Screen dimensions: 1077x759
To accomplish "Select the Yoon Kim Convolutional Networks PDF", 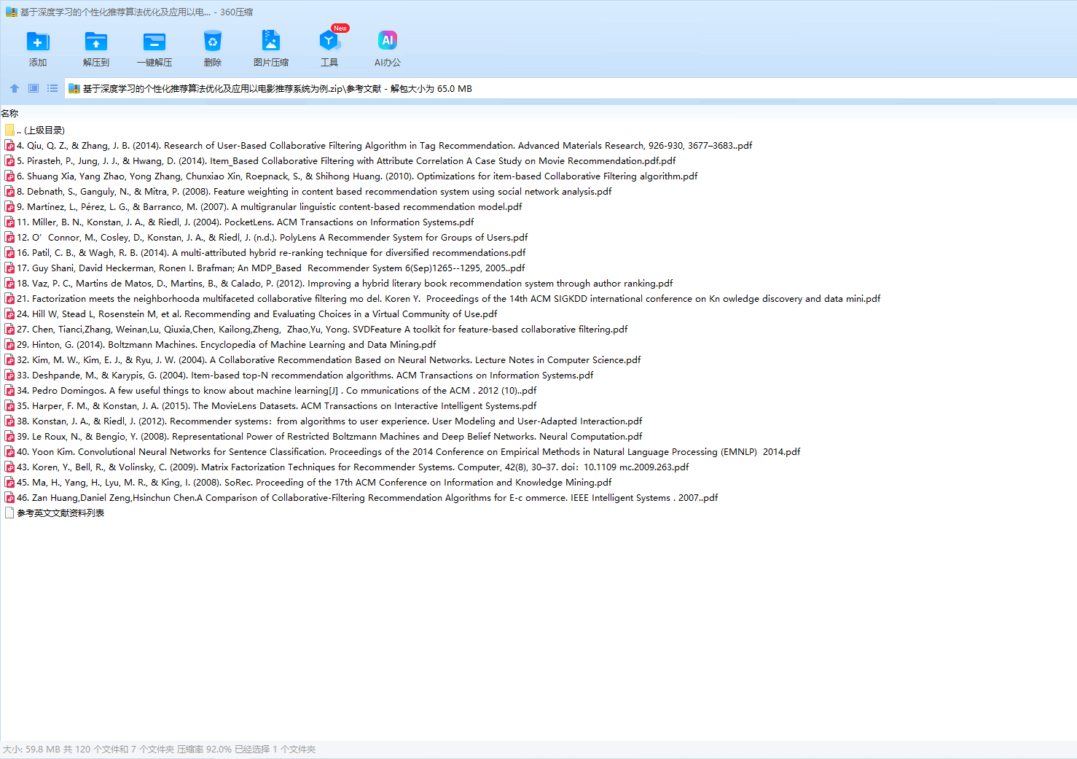I will point(409,452).
